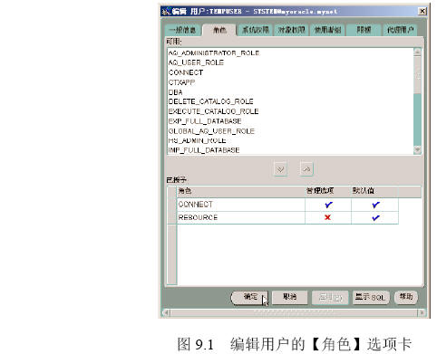
Task: Toggle admin option red X for RESOURCE
Action: (x=327, y=217)
